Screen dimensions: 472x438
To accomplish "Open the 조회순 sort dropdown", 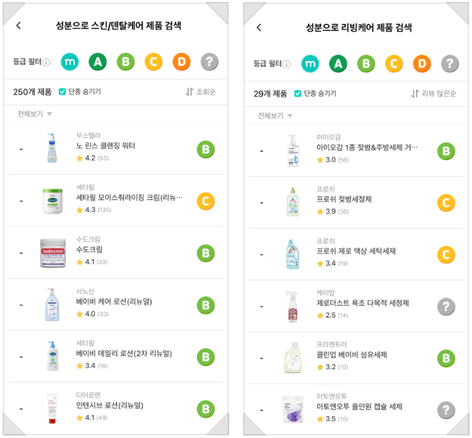I will (201, 91).
